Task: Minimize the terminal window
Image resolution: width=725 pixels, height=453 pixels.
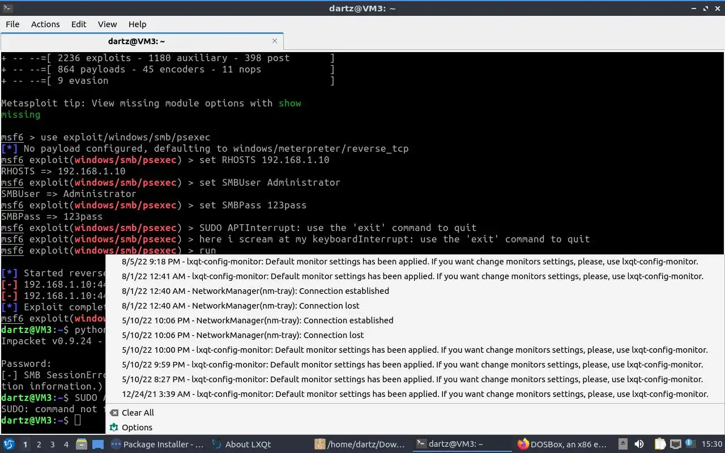Action: 695,8
